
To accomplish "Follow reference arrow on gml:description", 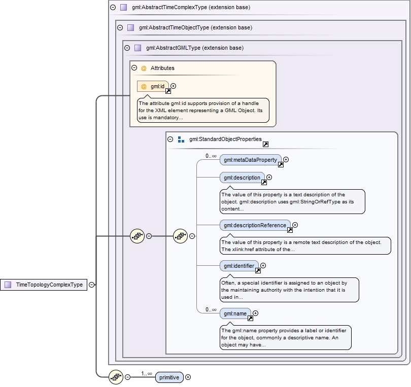I will coord(264,183).
